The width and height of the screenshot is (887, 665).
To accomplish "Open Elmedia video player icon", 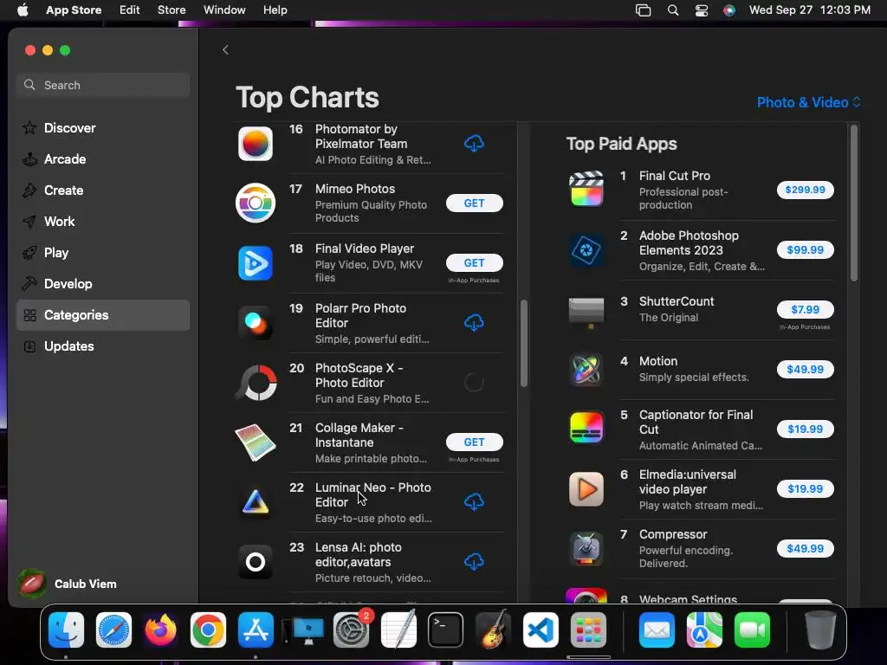I will (586, 489).
